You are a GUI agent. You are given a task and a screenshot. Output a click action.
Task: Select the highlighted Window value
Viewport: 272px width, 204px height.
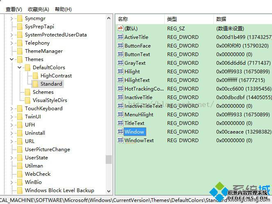point(135,131)
